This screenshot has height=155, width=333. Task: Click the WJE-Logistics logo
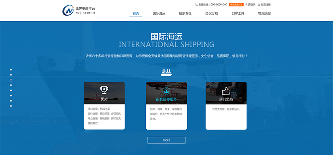click(x=79, y=10)
